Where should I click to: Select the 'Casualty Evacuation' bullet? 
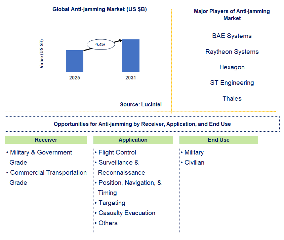pyautogui.click(x=125, y=213)
